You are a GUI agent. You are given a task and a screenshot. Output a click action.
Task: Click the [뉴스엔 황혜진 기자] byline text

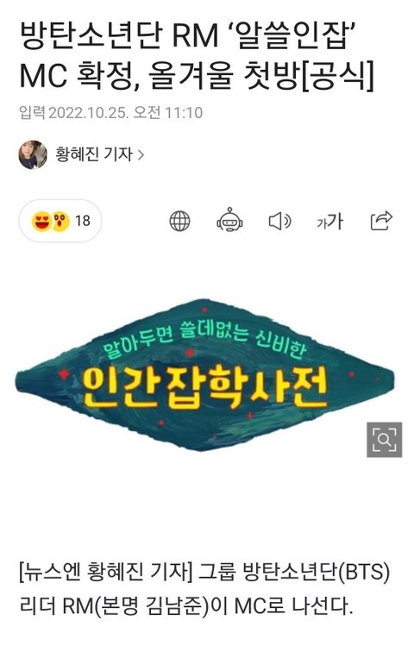coord(105,573)
